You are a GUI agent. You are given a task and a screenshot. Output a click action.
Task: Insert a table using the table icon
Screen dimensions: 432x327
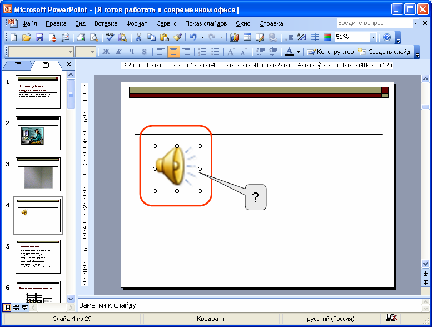pos(247,37)
